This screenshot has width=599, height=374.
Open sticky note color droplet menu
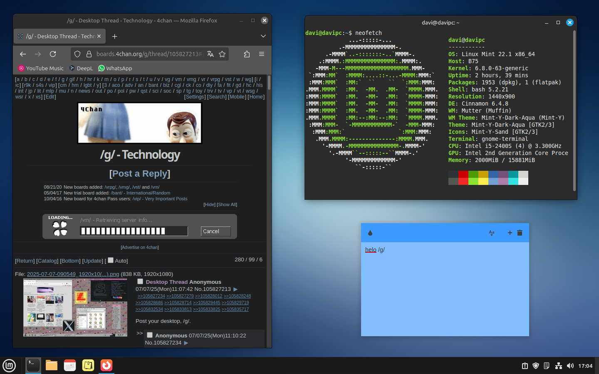(x=370, y=233)
